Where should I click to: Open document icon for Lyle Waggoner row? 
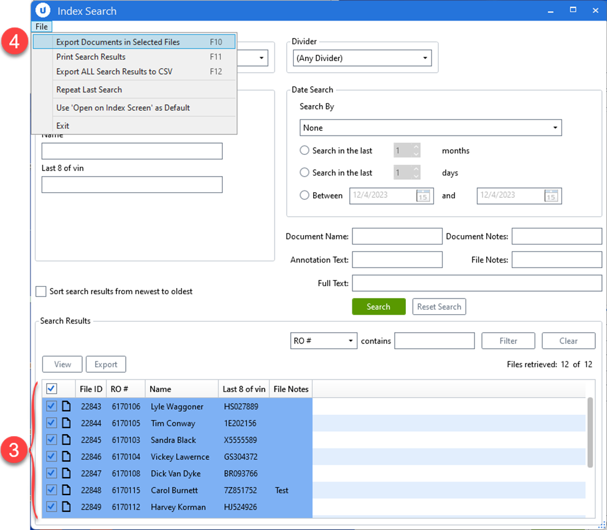67,406
